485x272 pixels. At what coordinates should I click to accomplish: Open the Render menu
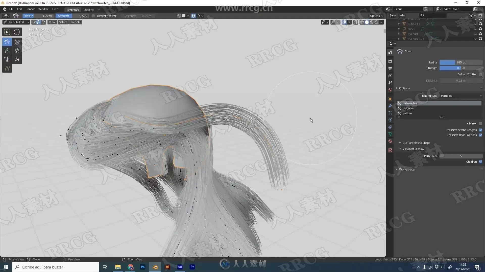point(30,9)
